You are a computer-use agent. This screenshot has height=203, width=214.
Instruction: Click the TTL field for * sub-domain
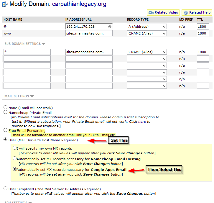pyautogui.click(x=203, y=52)
